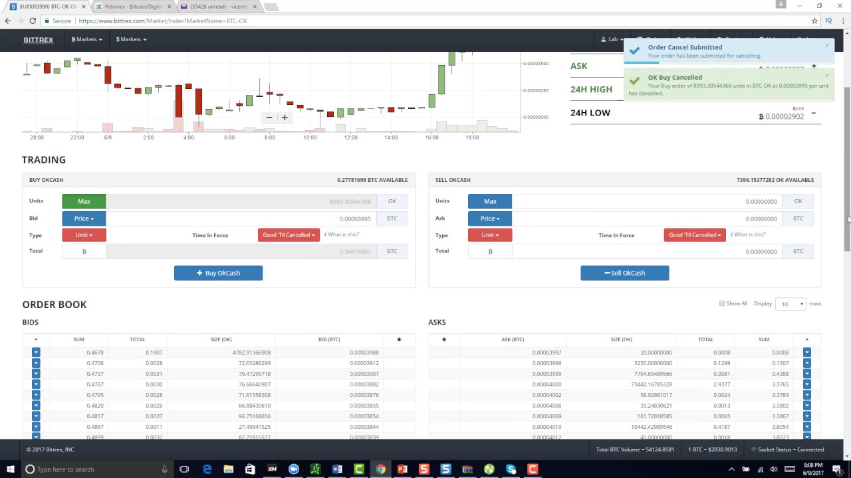Click the Socket Status Connected indicator

click(x=787, y=449)
